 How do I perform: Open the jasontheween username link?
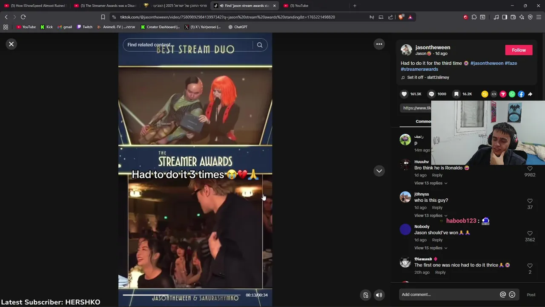coord(433,47)
